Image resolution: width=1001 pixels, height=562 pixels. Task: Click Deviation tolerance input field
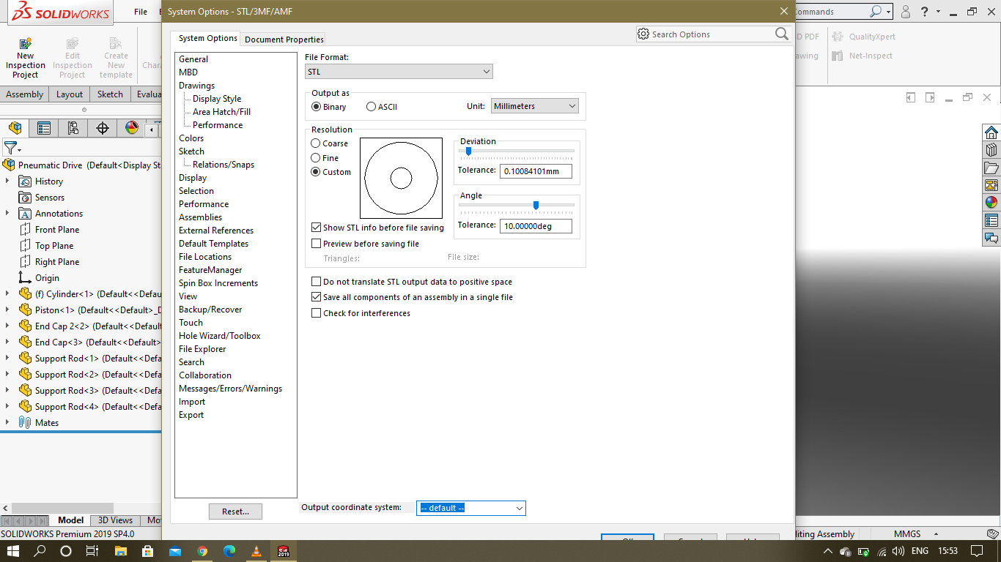536,171
